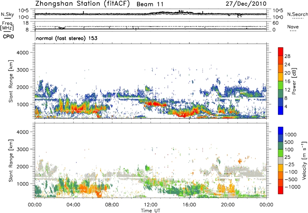Click the 'CPID' label

pyautogui.click(x=8, y=37)
